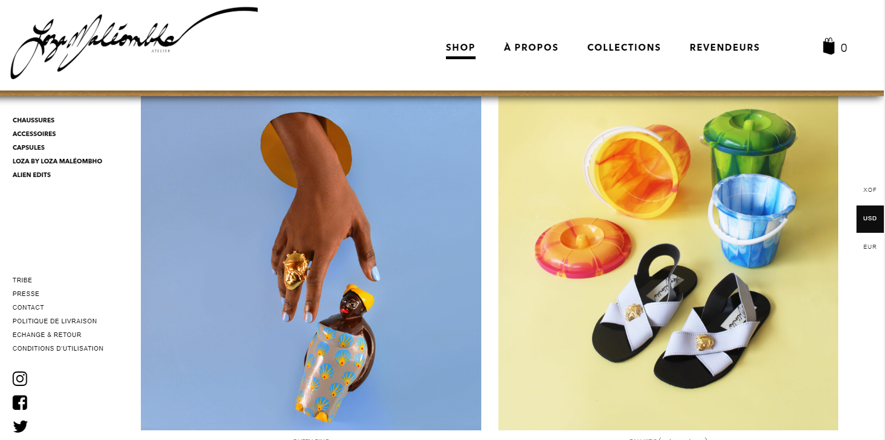Viewport: 885px width, 440px height.
Task: Open the Facebook icon link
Action: (20, 403)
